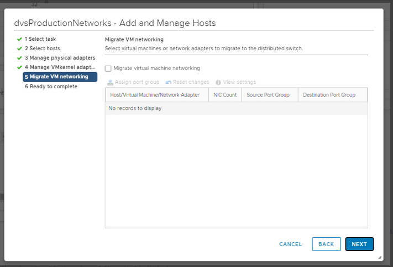The image size is (393, 267).
Task: Sort by Destination Port Group column header
Action: (x=333, y=95)
